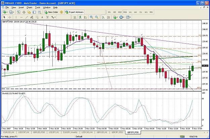Zoom out on the chart
The width and height of the screenshot is (210, 139).
[x=97, y=17]
